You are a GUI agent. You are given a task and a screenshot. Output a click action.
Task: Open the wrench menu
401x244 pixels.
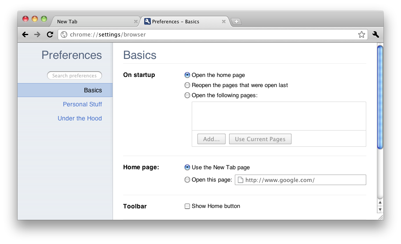tap(375, 34)
